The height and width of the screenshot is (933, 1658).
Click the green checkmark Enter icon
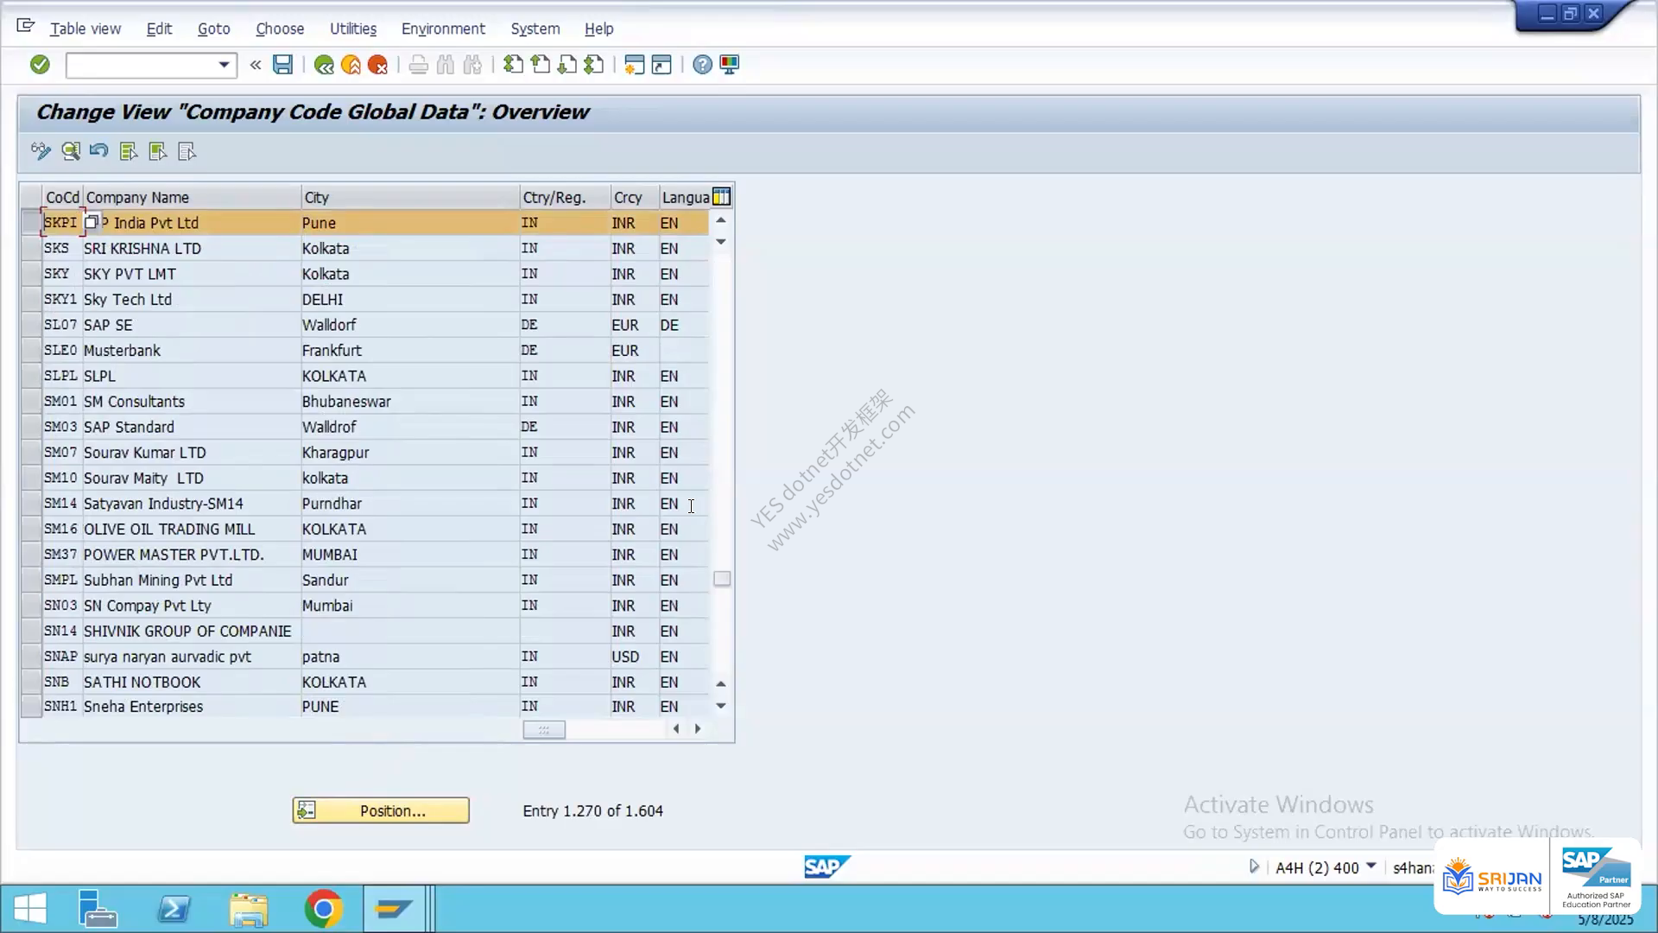tap(40, 65)
